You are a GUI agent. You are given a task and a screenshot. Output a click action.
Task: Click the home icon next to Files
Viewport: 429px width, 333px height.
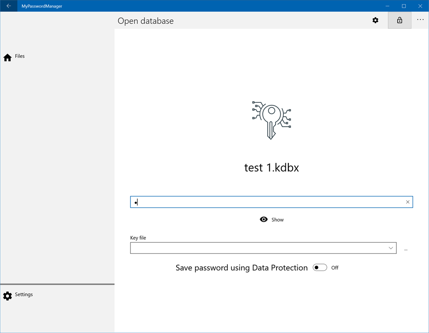(7, 57)
